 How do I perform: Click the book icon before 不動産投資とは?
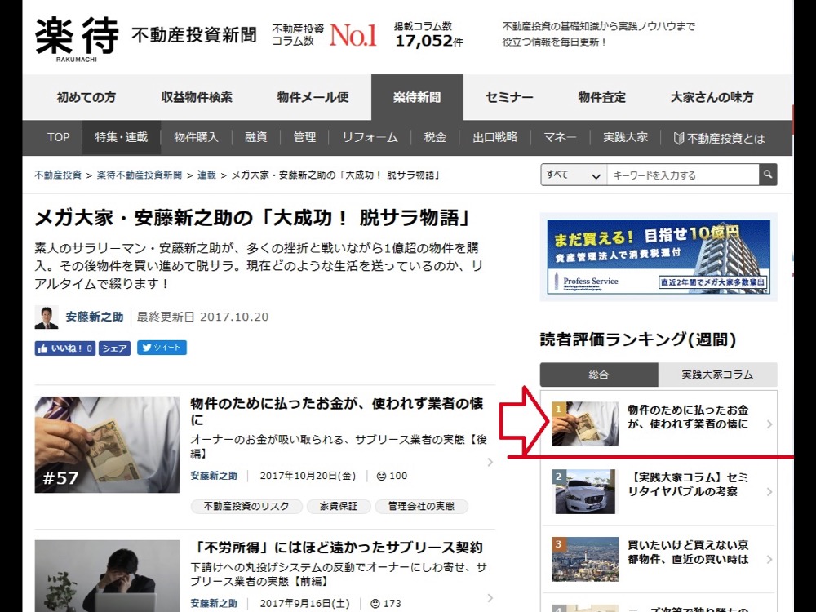[679, 138]
